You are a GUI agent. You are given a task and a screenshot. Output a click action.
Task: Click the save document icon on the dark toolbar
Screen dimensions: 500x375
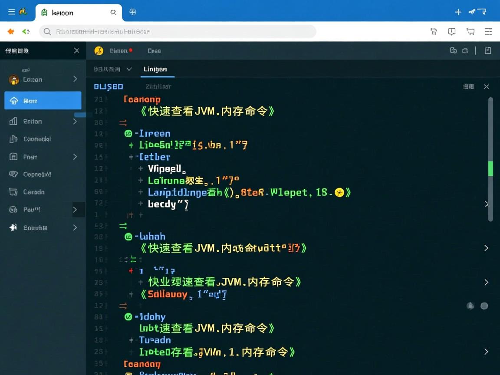(x=487, y=51)
